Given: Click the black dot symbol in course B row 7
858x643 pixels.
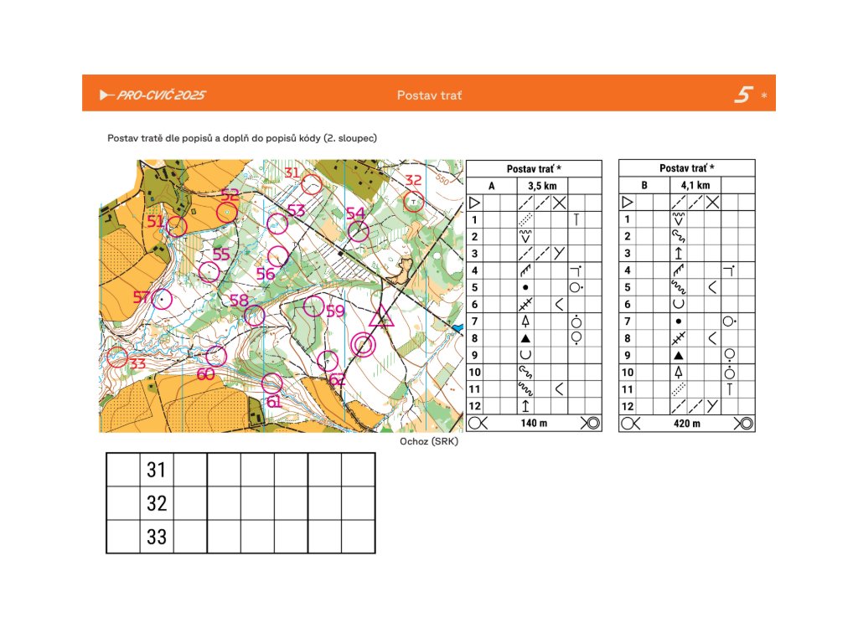Looking at the screenshot, I should click(x=678, y=321).
